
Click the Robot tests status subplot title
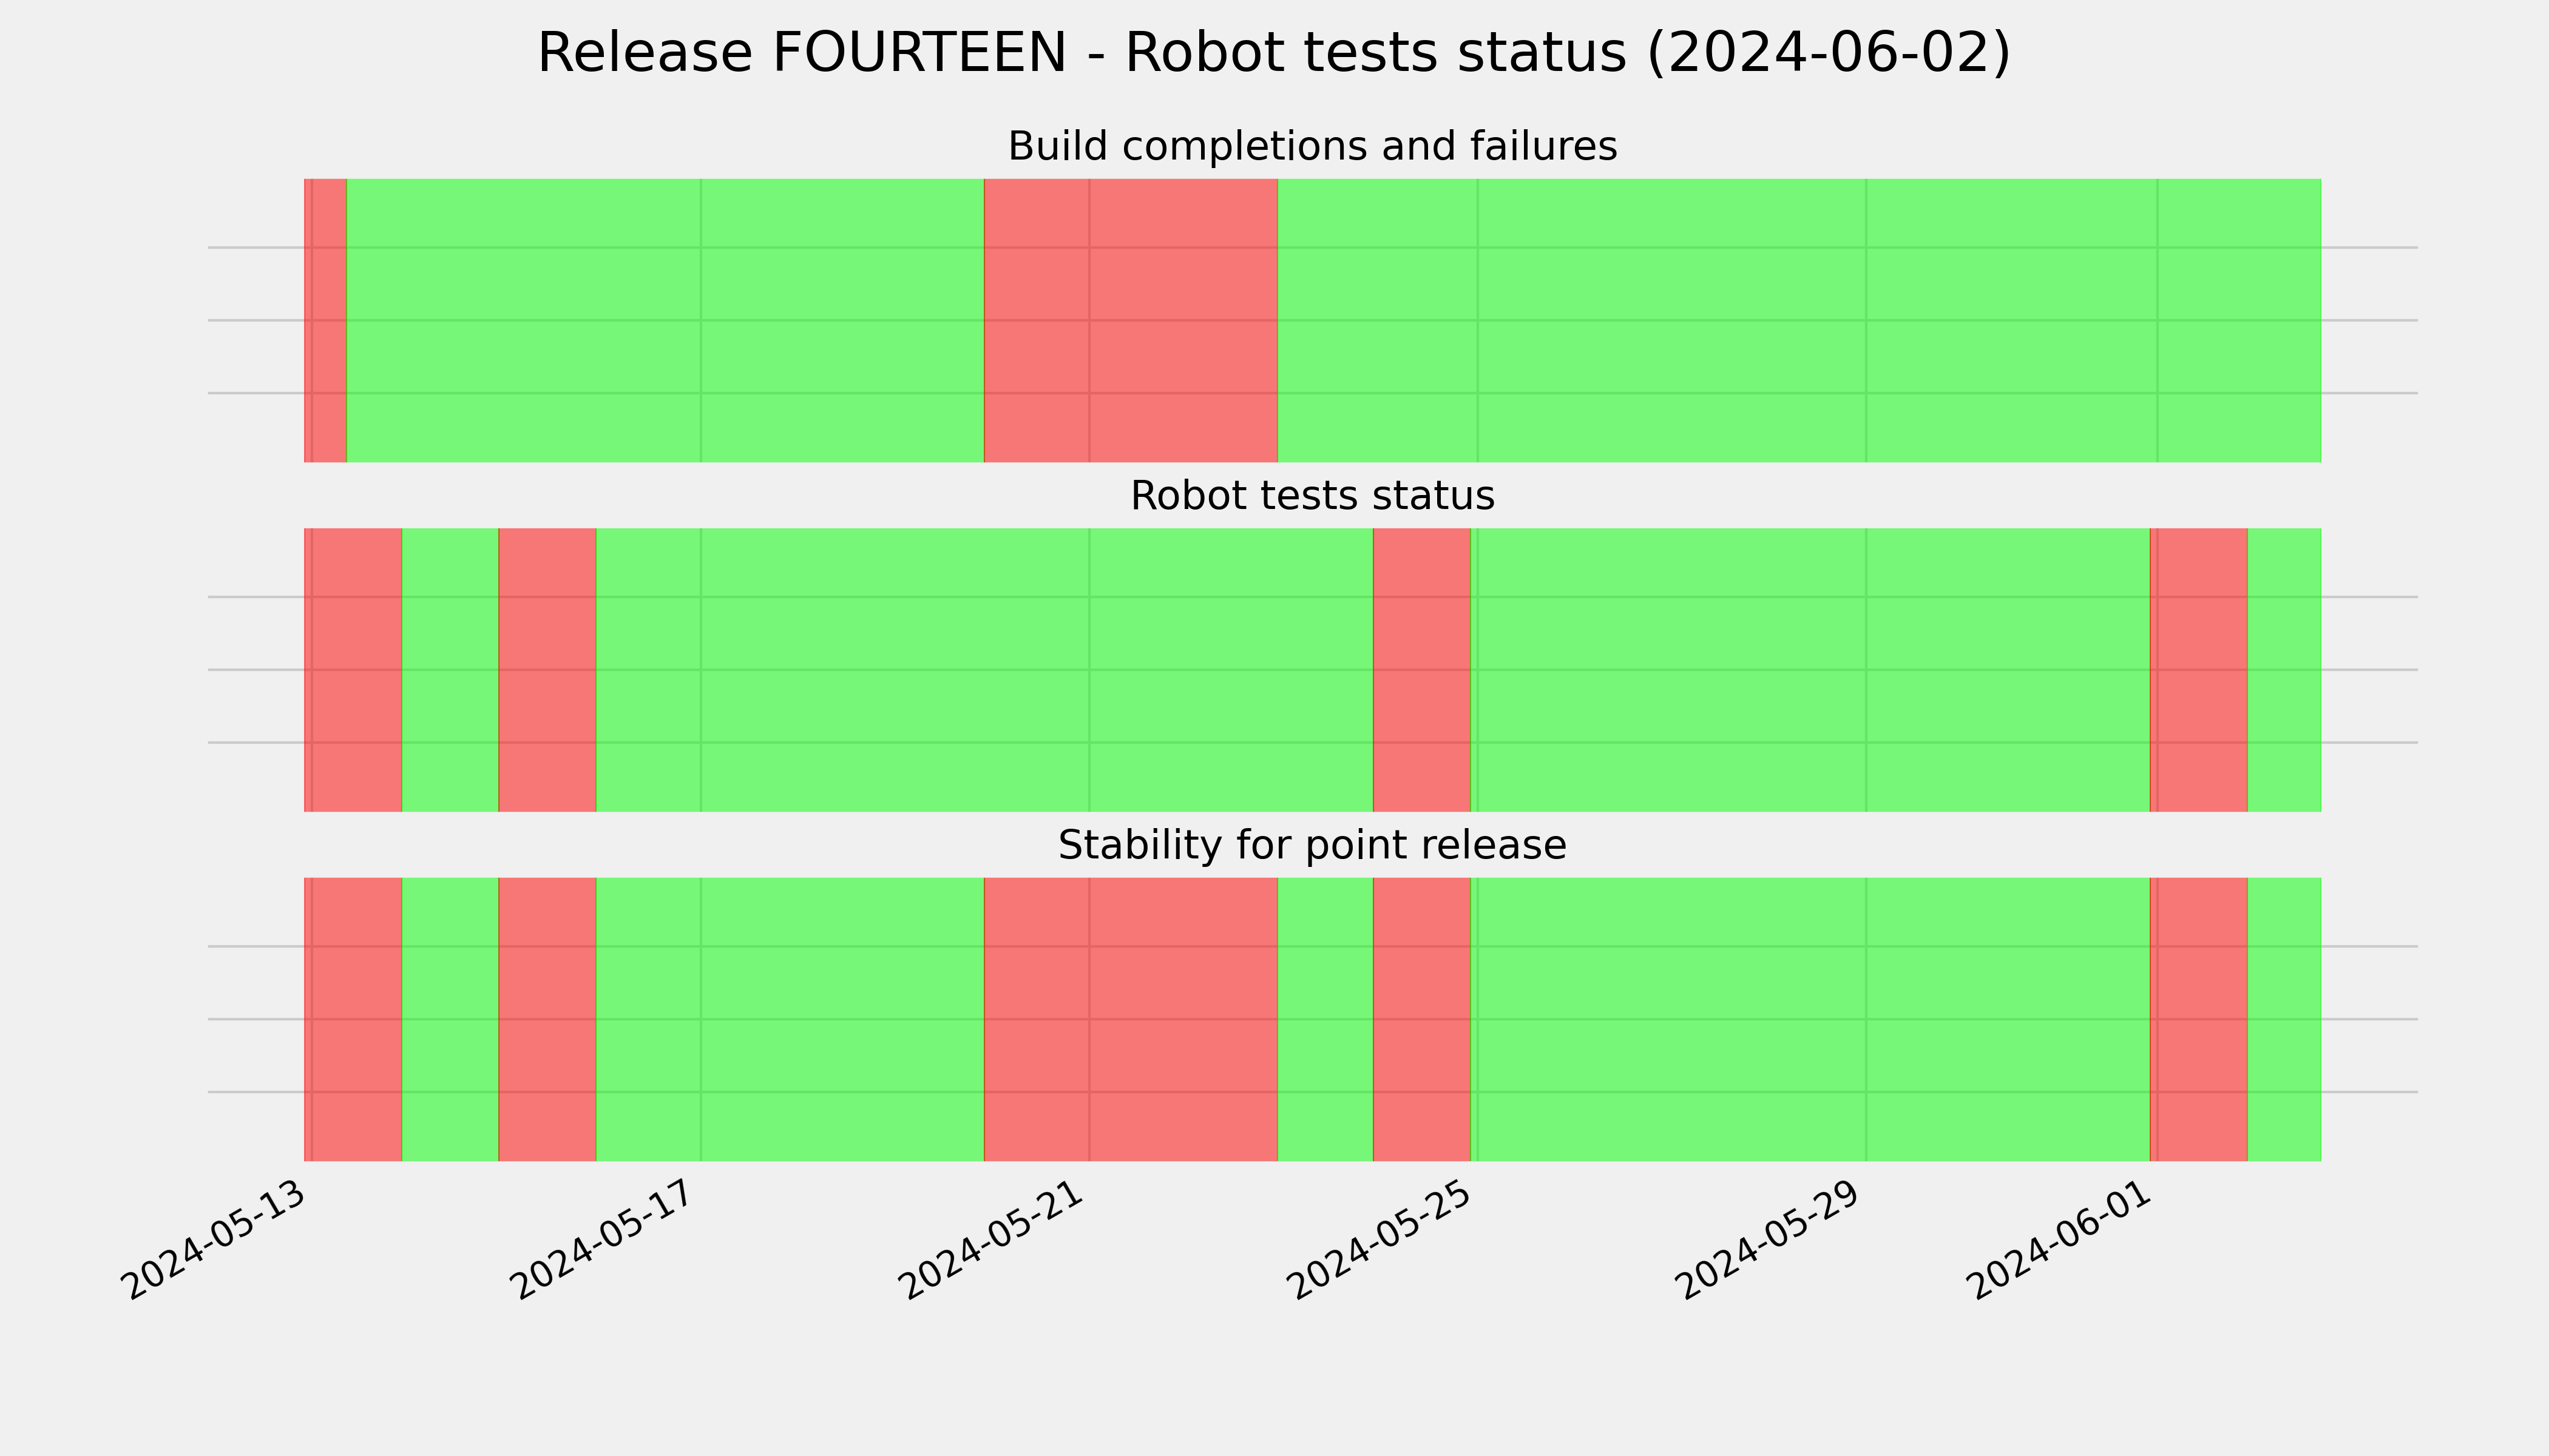1312,496
